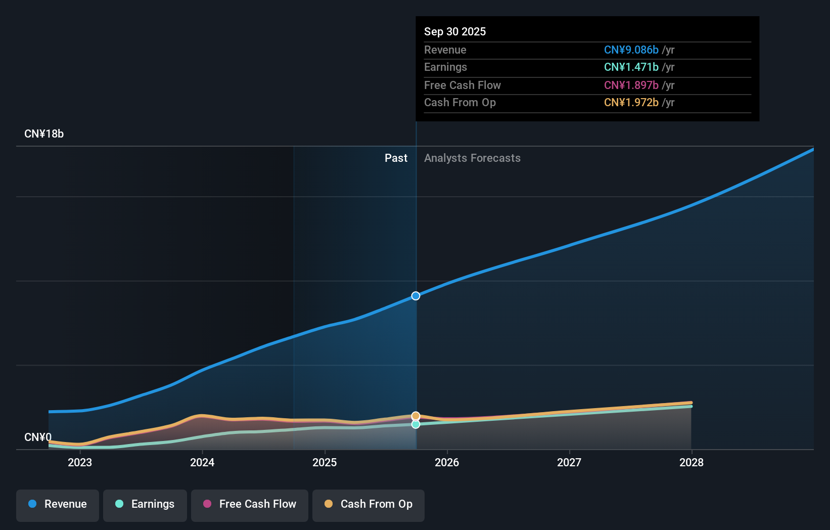Toggle the Earnings series legend
This screenshot has width=830, height=530.
tap(145, 504)
